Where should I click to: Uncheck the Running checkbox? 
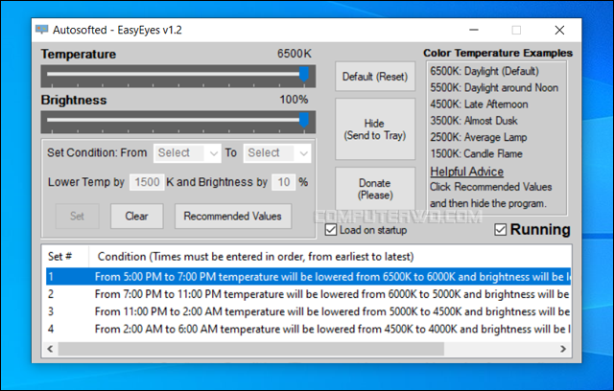coord(501,229)
